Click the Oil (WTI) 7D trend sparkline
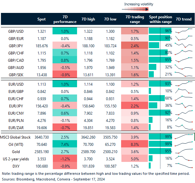 click(184, 144)
